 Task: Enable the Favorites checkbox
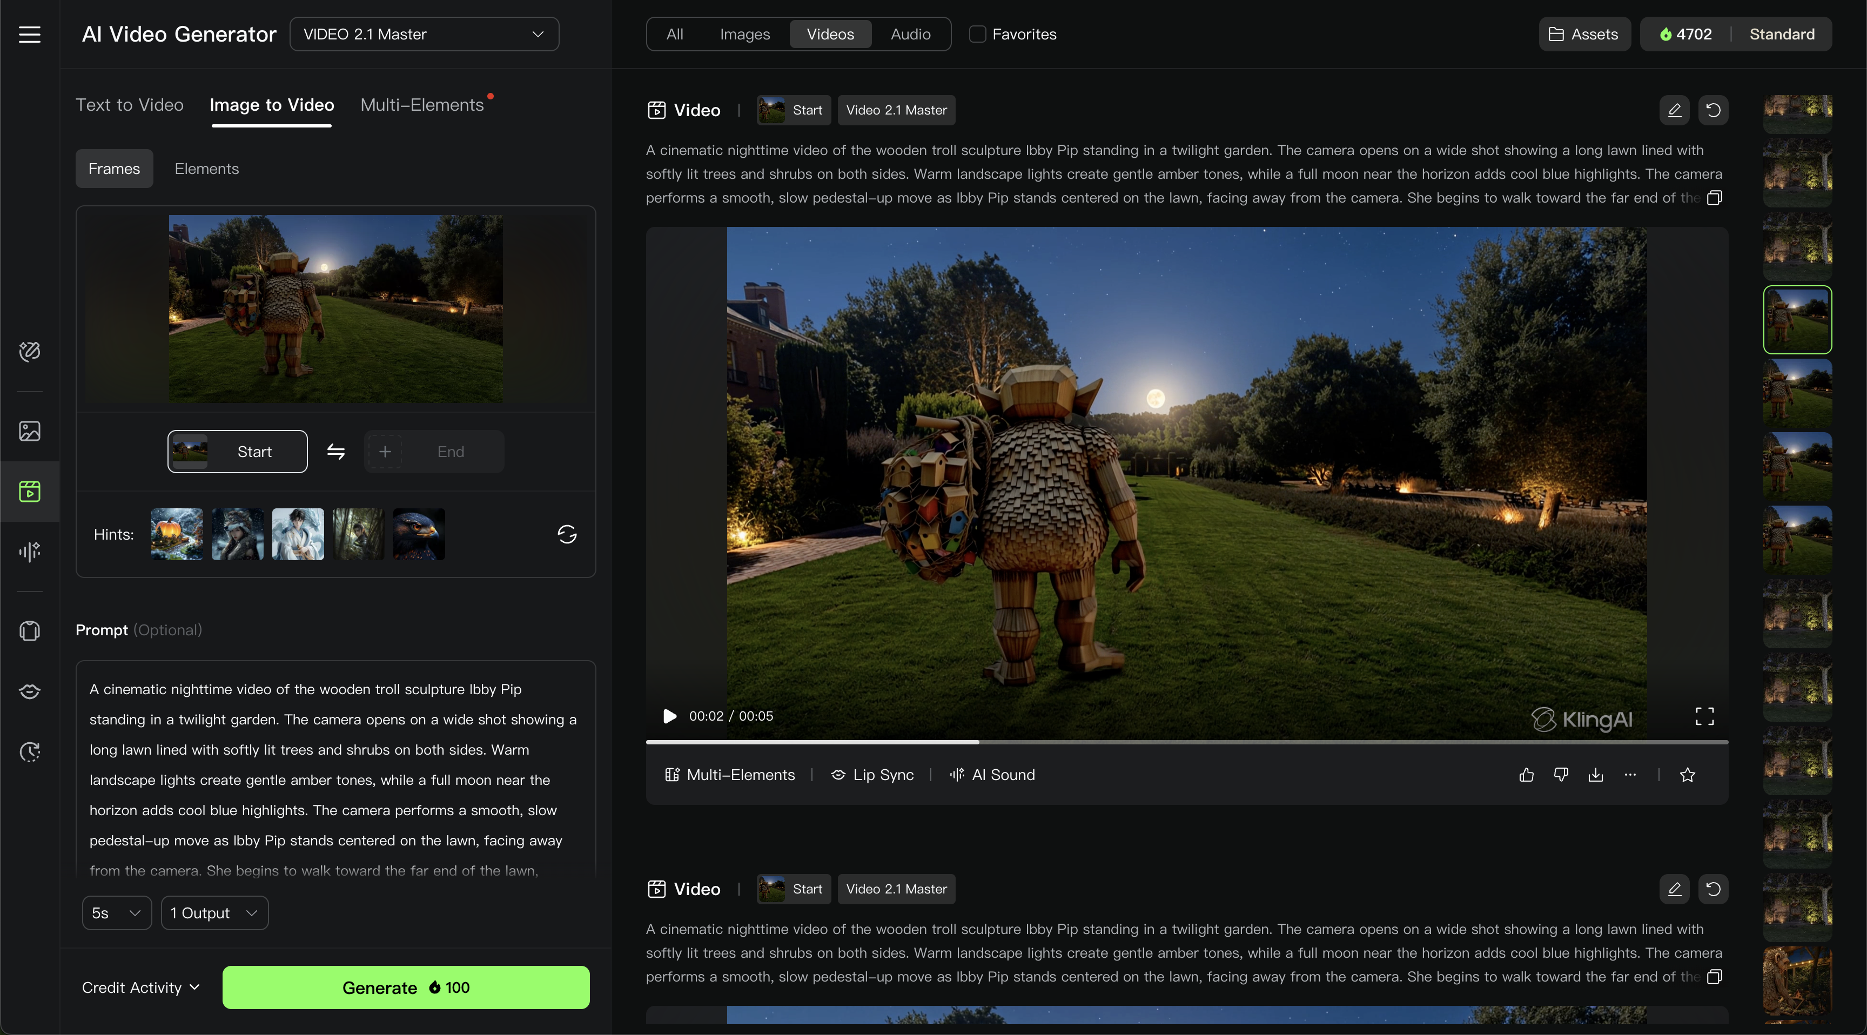(x=978, y=34)
